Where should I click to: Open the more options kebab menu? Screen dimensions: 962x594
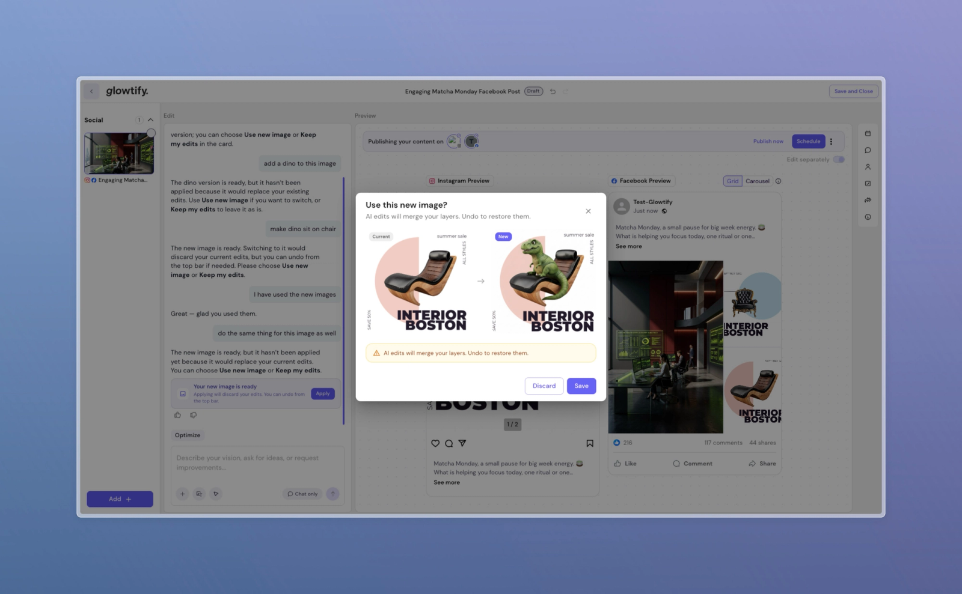tap(832, 142)
